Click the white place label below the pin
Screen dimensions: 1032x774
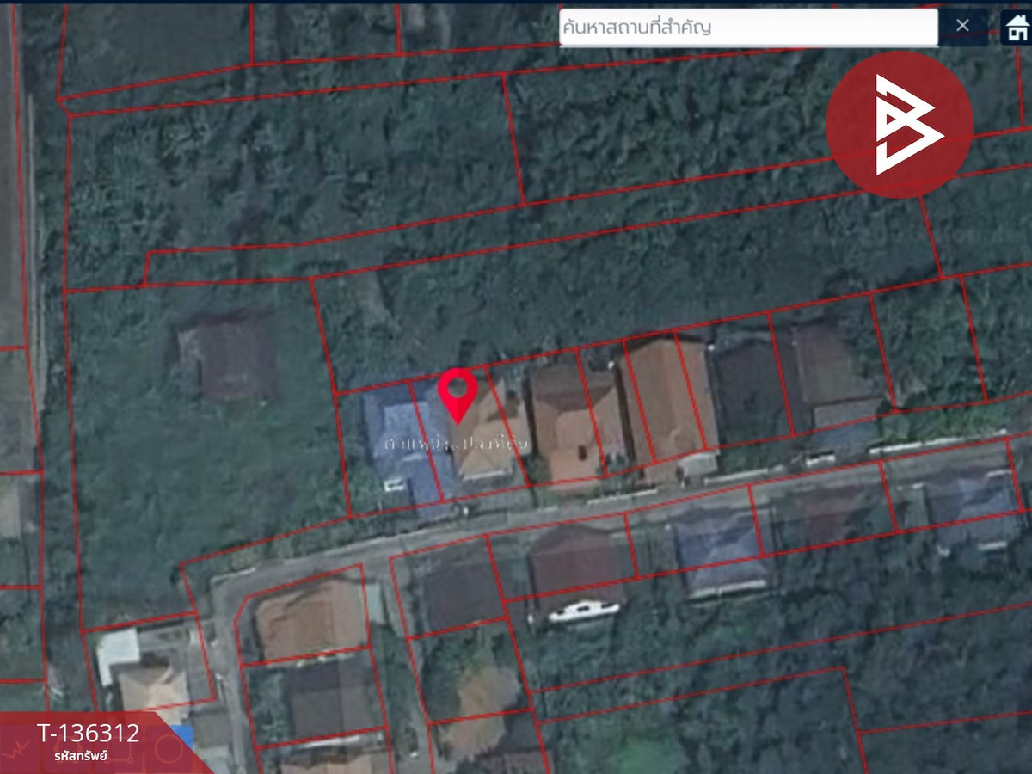tap(456, 445)
